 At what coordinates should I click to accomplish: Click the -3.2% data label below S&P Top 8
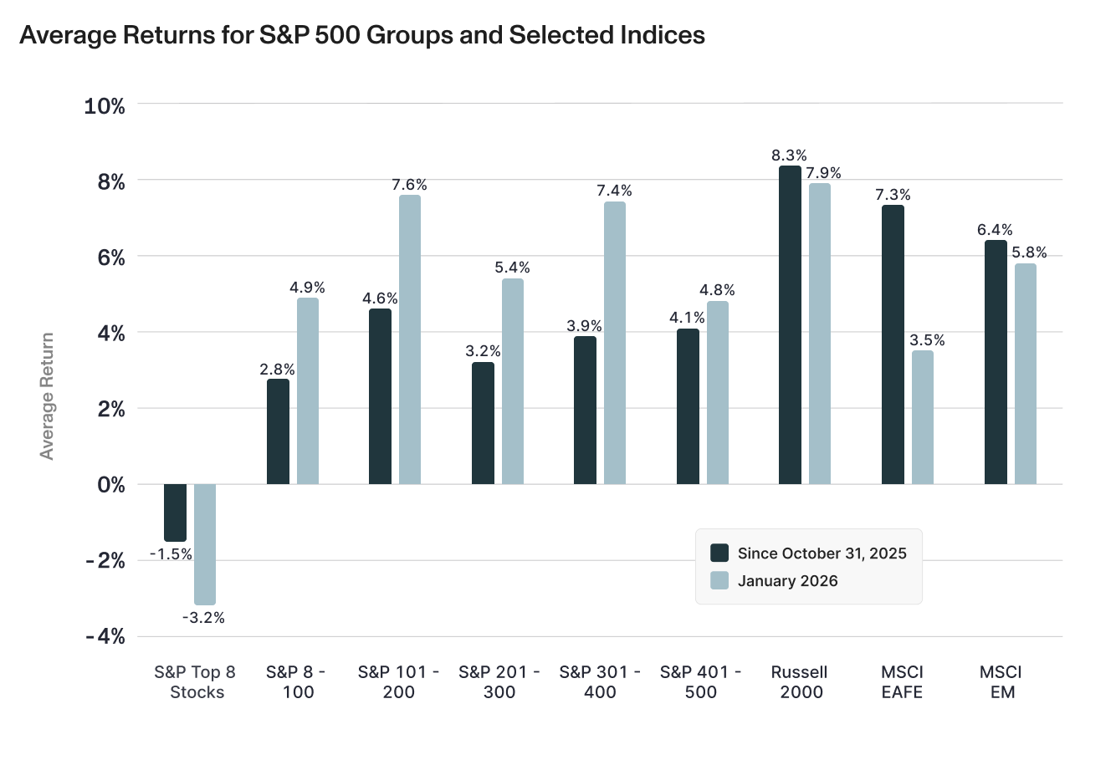pos(203,618)
